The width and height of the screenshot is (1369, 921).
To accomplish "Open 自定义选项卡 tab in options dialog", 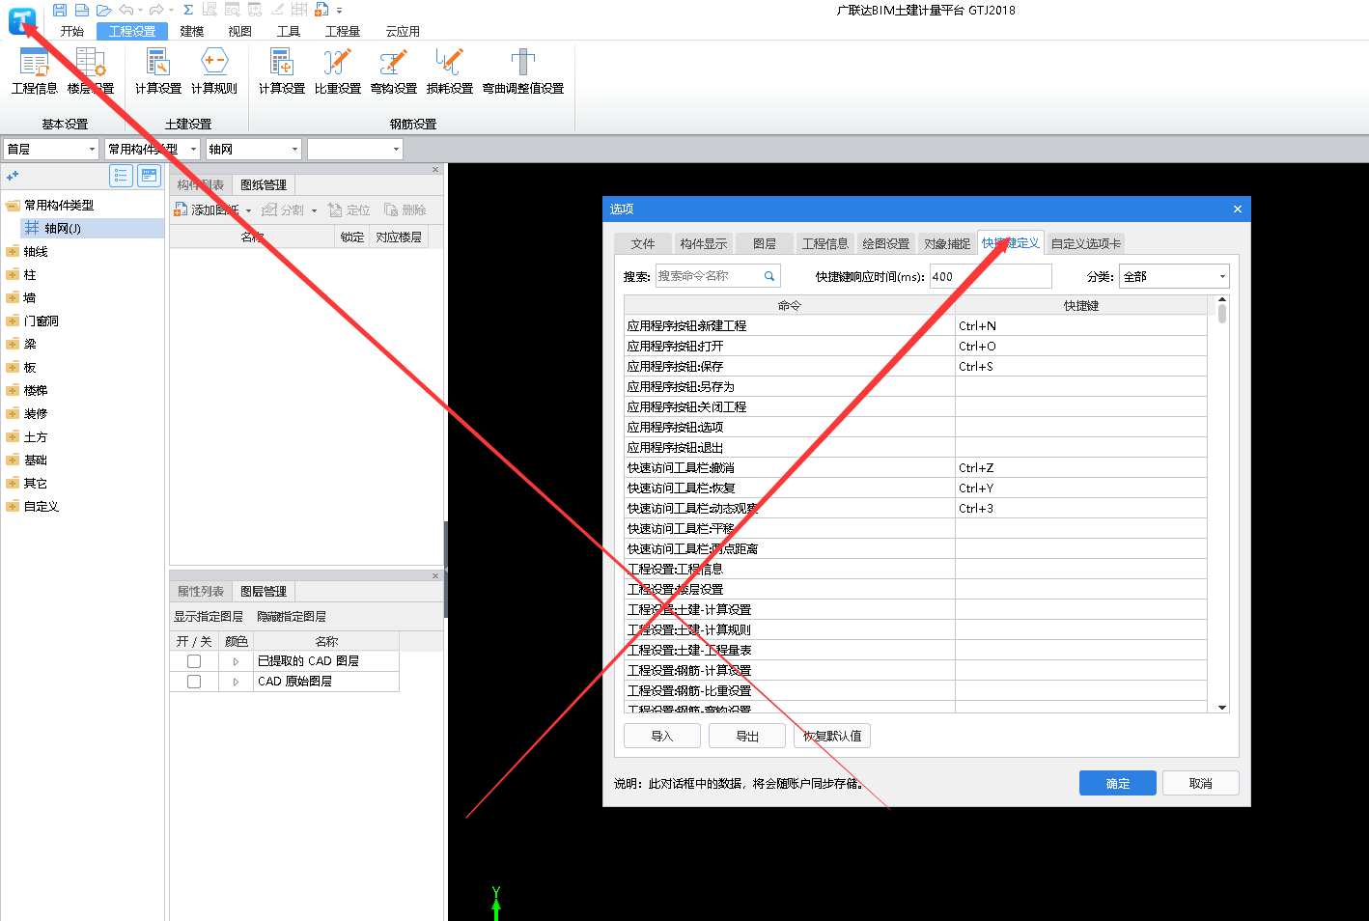I will 1086,243.
